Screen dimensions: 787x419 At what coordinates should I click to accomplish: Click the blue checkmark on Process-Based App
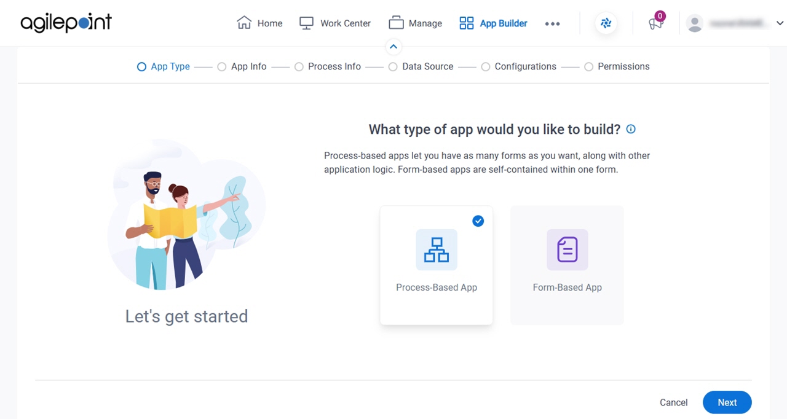point(478,221)
